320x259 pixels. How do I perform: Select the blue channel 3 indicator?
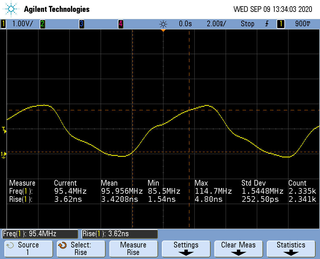pos(82,24)
